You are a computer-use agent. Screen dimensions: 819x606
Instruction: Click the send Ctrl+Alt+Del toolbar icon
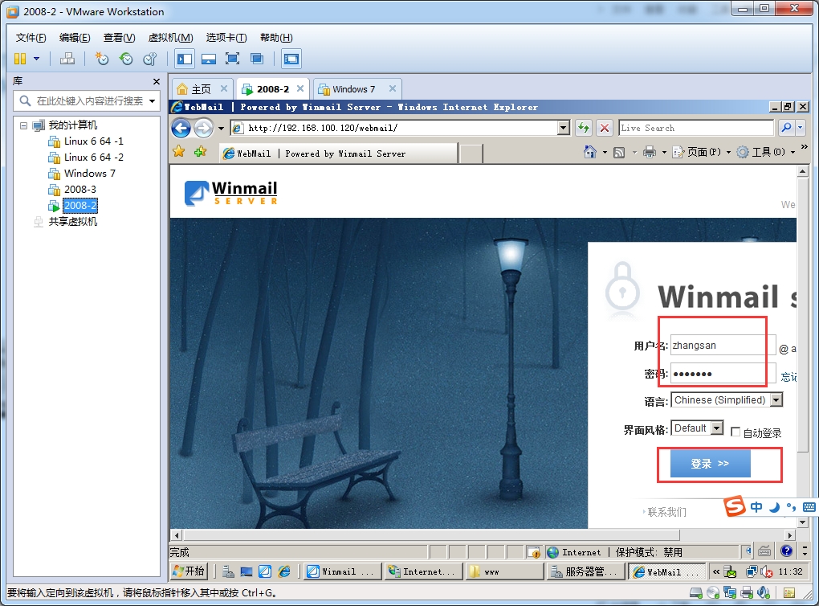(67, 59)
